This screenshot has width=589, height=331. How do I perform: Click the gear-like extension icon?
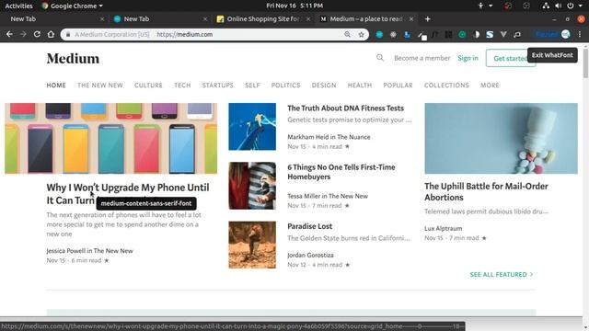coord(393,35)
